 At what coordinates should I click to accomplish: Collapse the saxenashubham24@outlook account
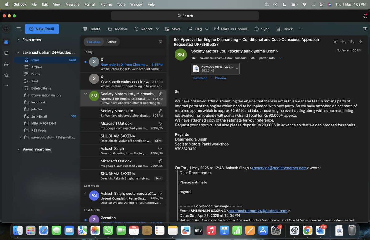pyautogui.click(x=18, y=52)
